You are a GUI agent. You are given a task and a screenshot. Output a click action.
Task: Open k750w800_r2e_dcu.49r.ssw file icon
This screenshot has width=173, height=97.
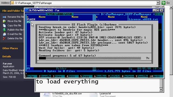(46, 95)
